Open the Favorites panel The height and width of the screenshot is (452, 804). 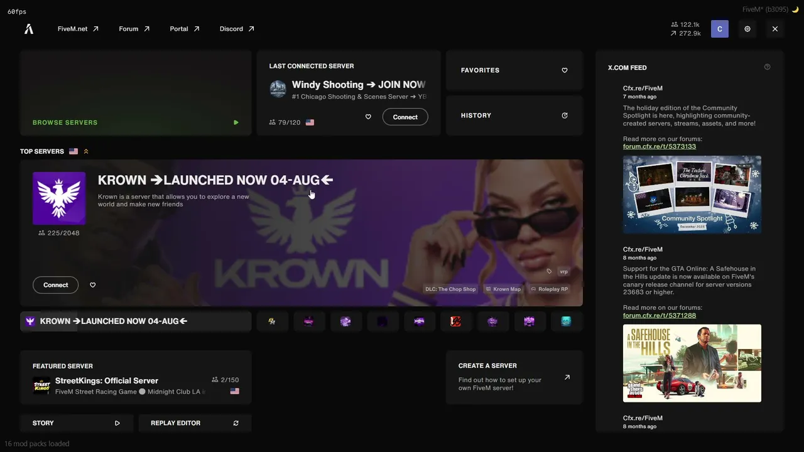coord(514,70)
